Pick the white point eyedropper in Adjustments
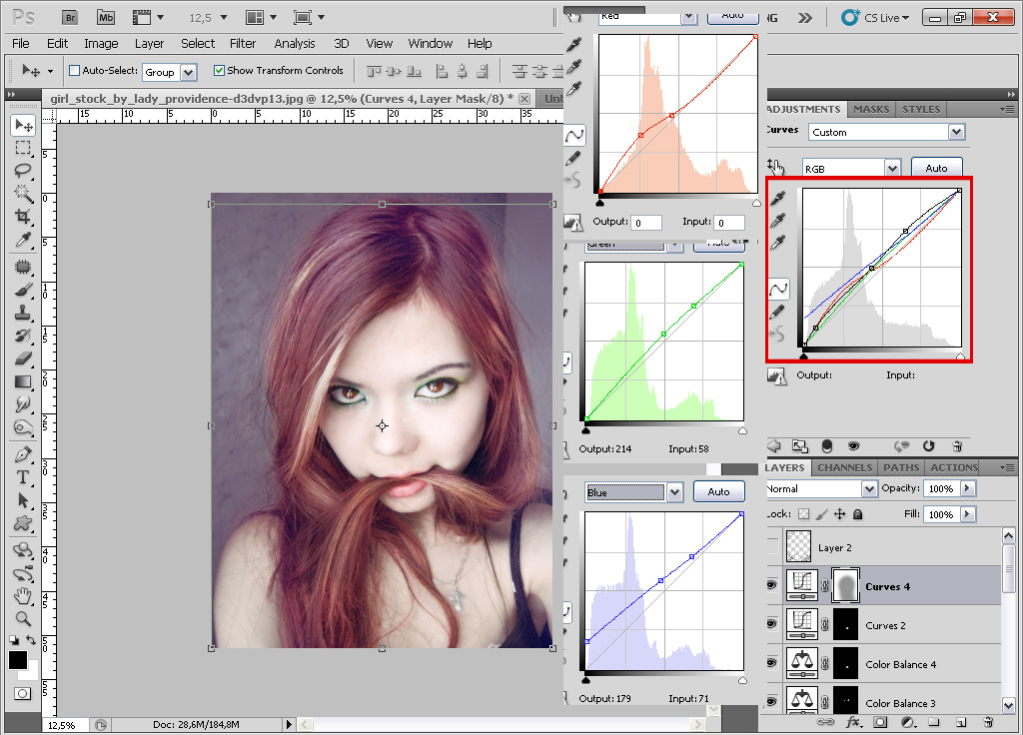This screenshot has width=1023, height=735. (777, 242)
